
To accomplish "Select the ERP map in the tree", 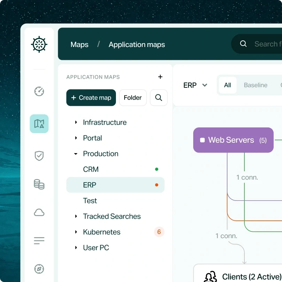I will (115, 185).
